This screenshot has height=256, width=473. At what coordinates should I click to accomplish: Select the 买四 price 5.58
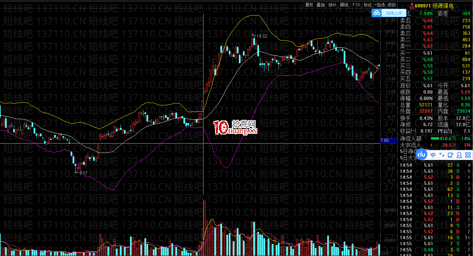coord(428,72)
